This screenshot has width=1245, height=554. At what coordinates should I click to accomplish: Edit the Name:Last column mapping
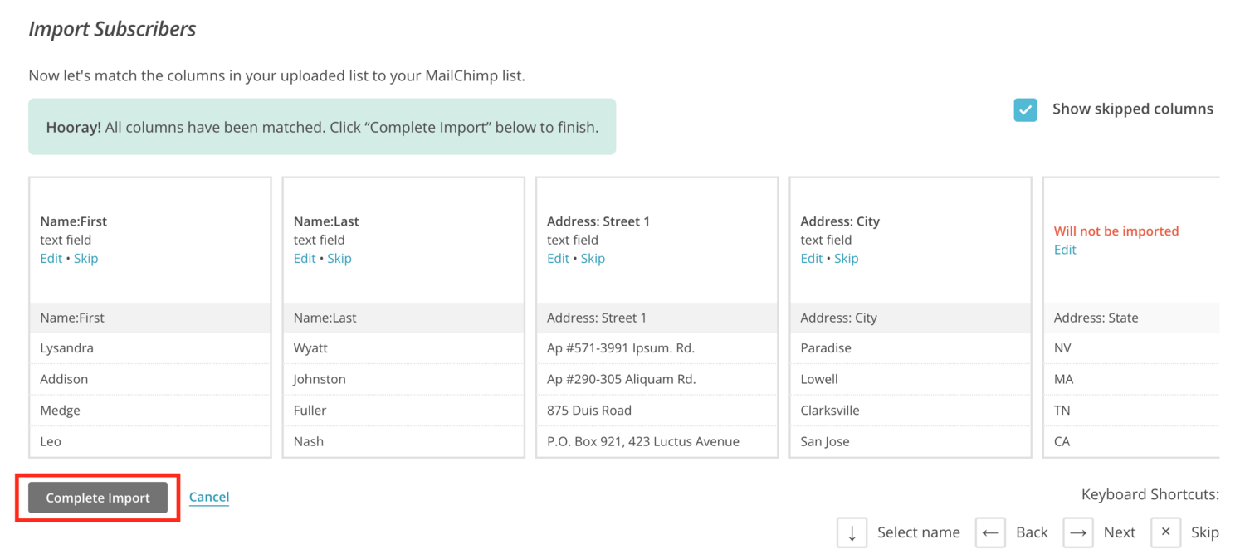tap(305, 259)
